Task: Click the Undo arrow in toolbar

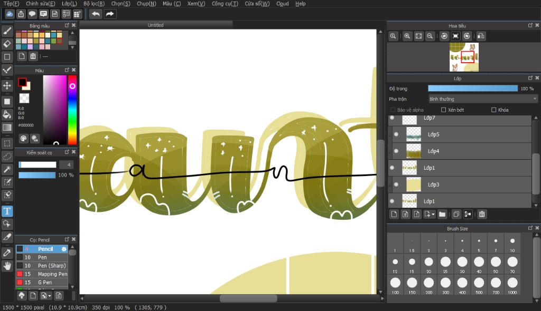Action: tap(96, 14)
